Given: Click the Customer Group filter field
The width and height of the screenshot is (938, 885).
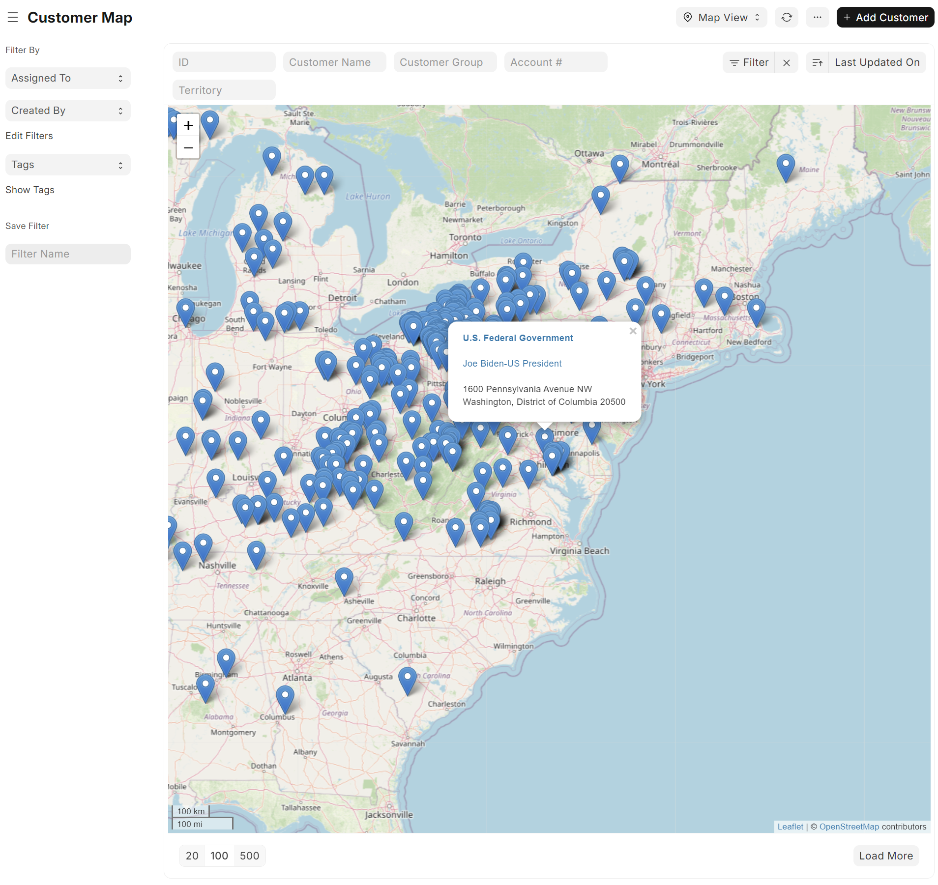Looking at the screenshot, I should [x=445, y=62].
